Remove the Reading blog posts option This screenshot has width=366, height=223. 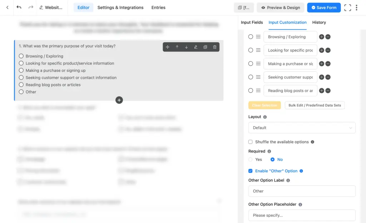(x=328, y=90)
